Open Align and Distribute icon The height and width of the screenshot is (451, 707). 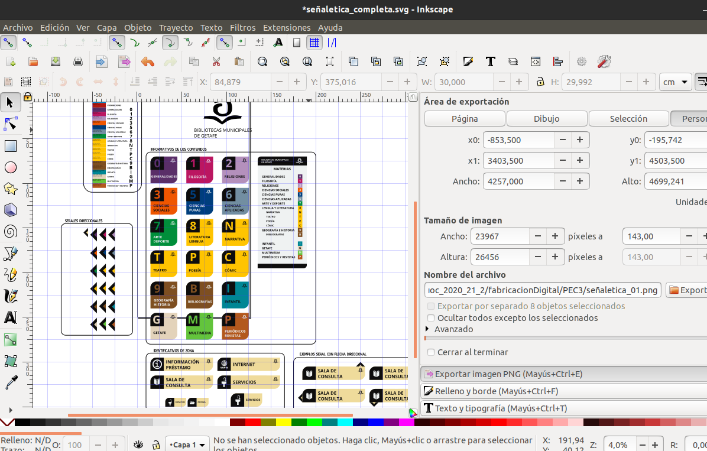coord(558,61)
